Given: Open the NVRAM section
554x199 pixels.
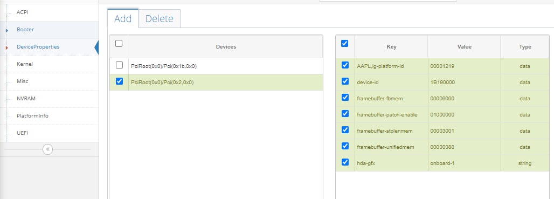Looking at the screenshot, I should 26,99.
